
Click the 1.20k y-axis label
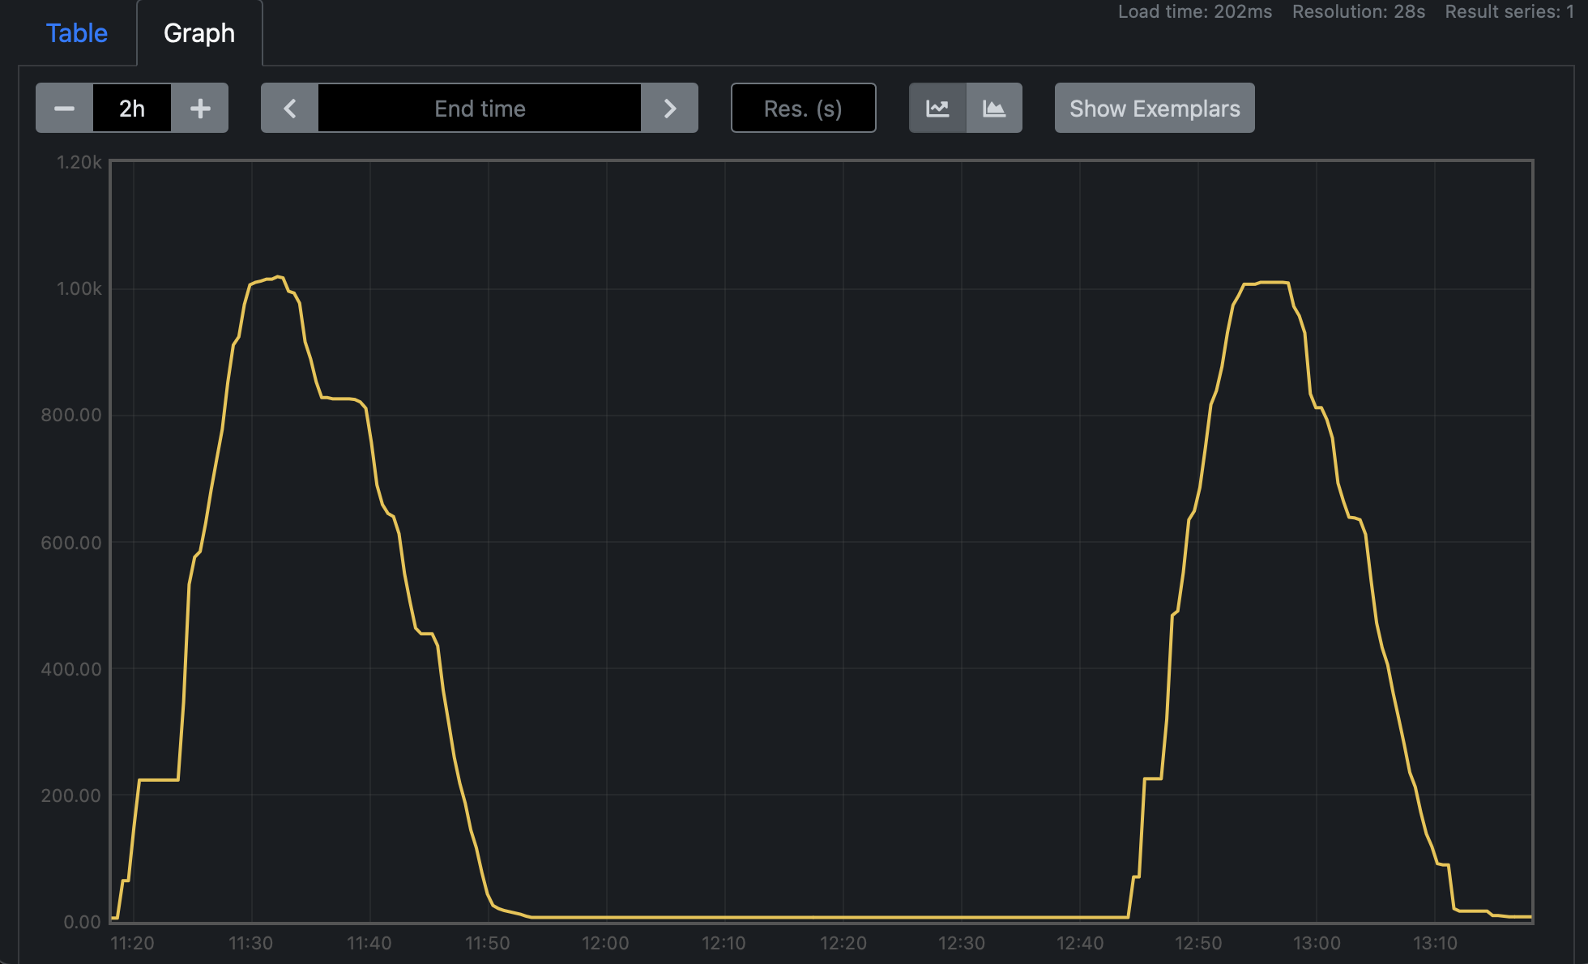tap(79, 162)
